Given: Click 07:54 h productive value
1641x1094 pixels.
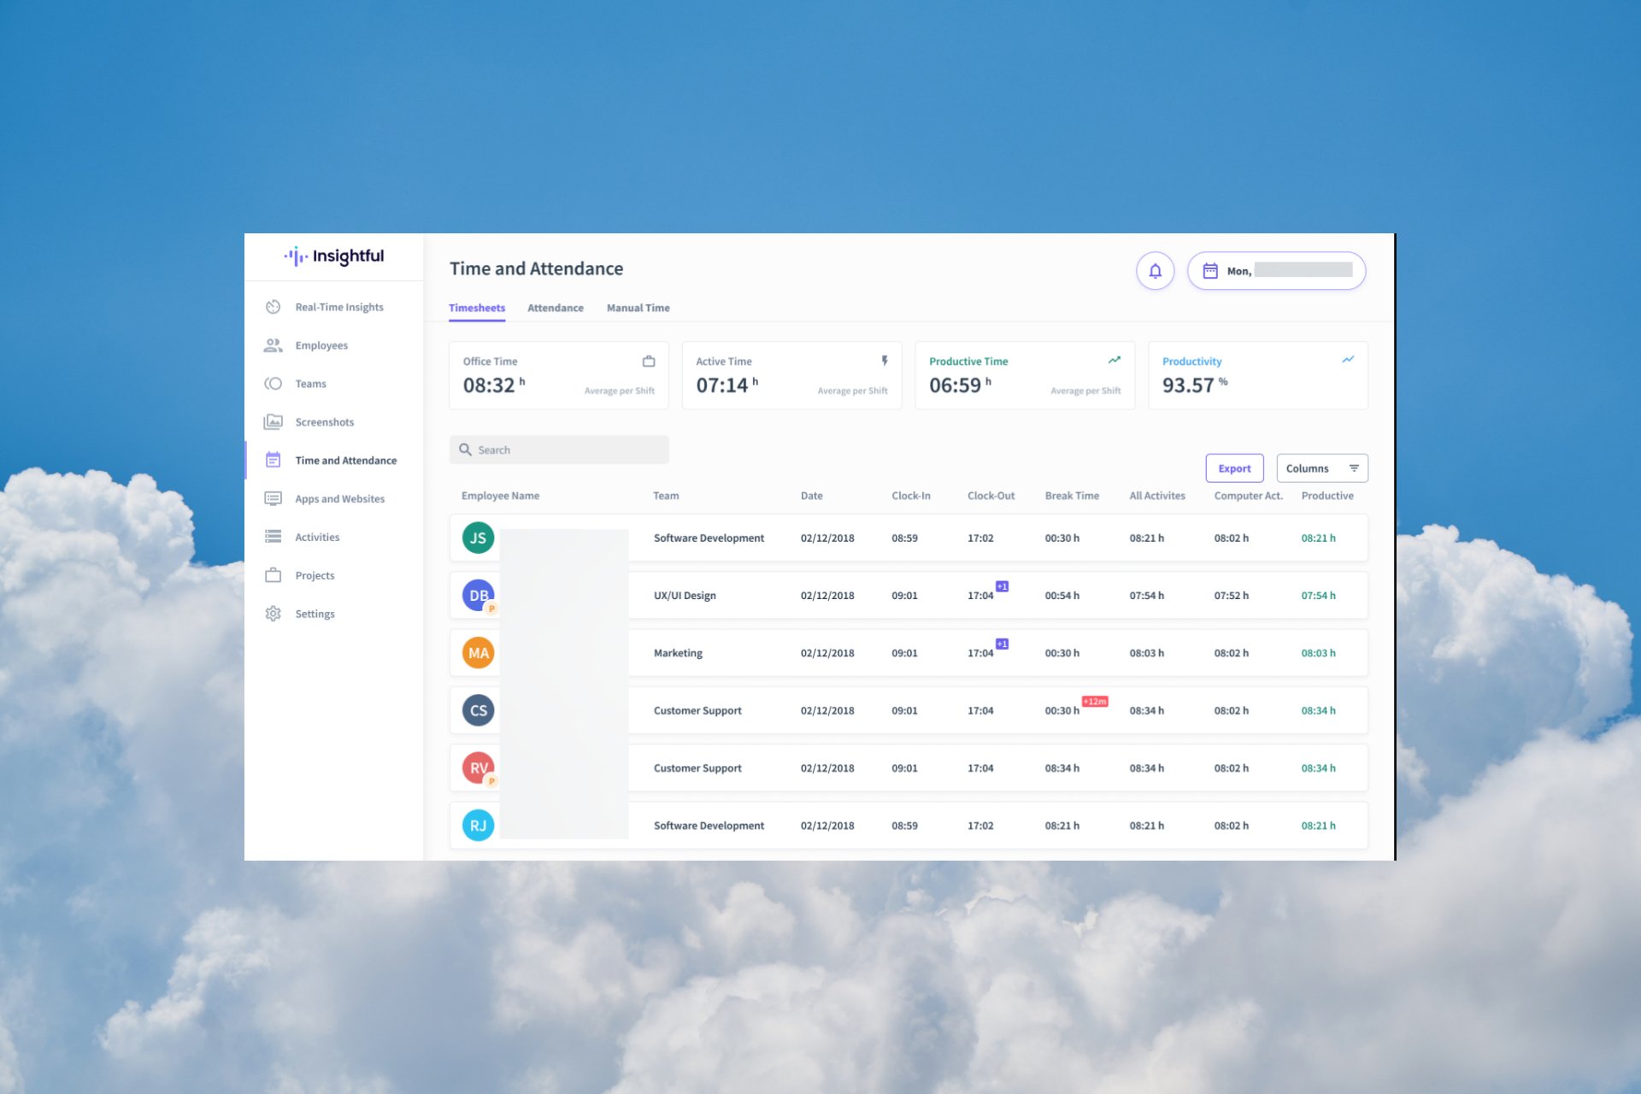Looking at the screenshot, I should 1319,596.
